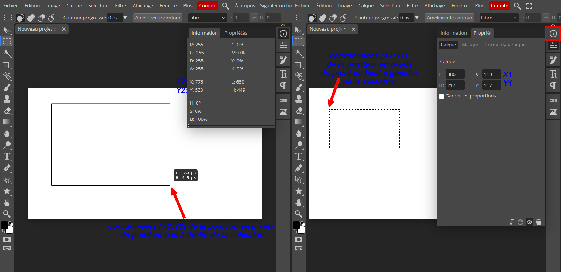Switch to Propriétés tab in left window panel

pyautogui.click(x=236, y=33)
